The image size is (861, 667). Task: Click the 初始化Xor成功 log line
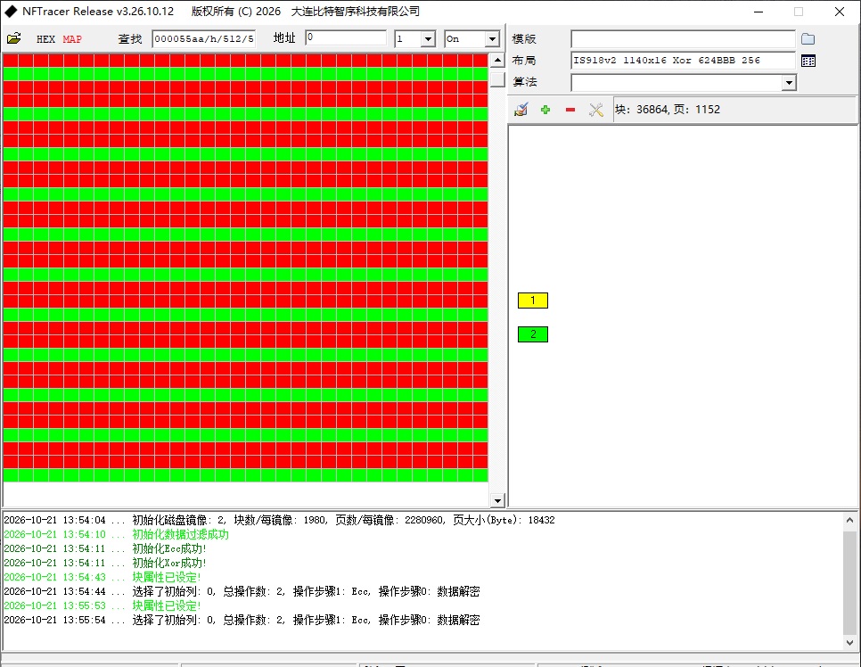[105, 563]
